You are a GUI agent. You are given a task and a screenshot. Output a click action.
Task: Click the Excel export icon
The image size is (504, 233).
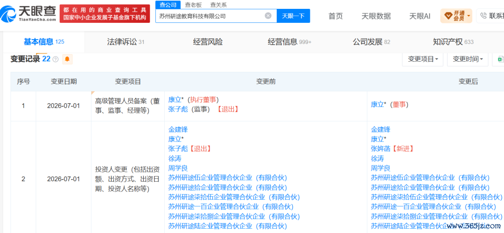pos(500,59)
